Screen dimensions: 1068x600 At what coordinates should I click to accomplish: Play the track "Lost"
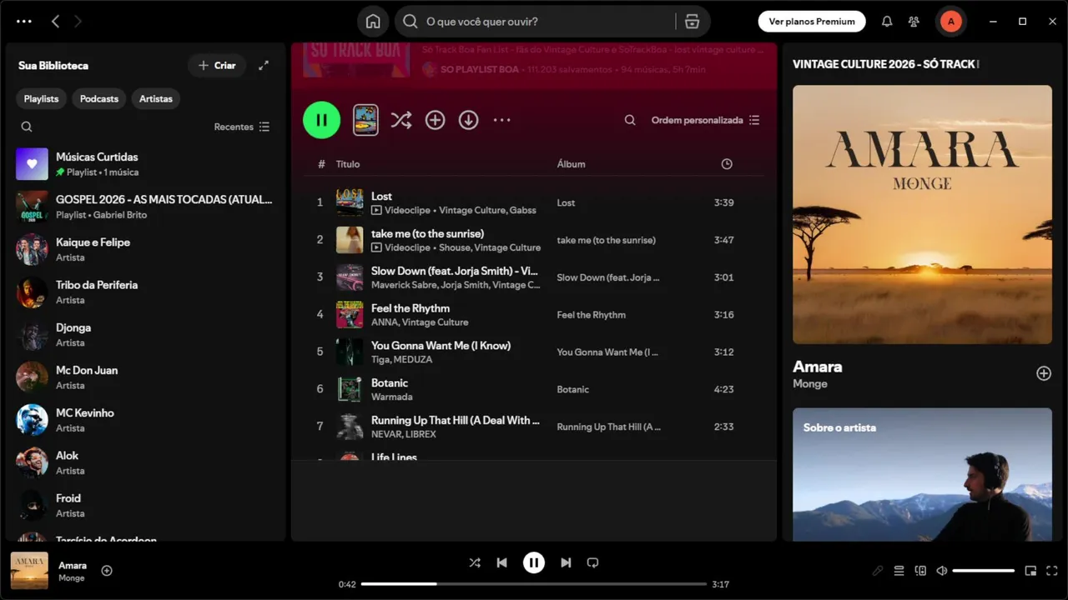pos(534,202)
